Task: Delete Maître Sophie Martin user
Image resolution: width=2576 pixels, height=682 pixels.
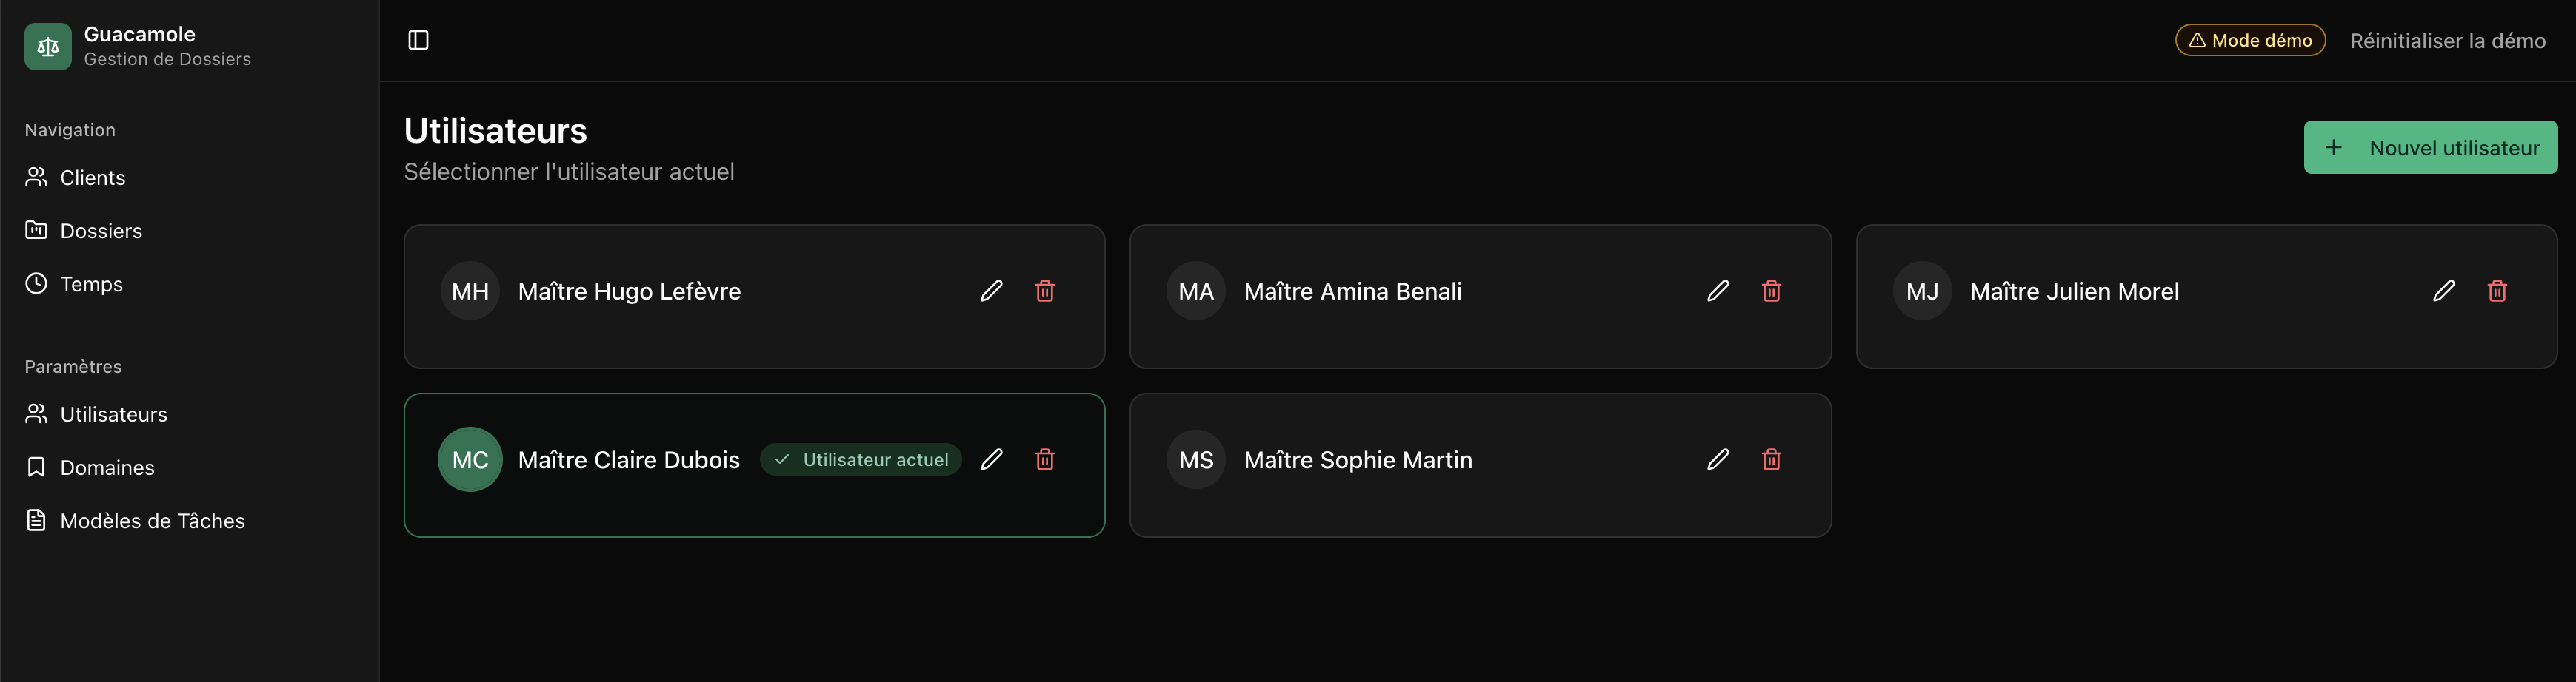Action: click(1771, 459)
